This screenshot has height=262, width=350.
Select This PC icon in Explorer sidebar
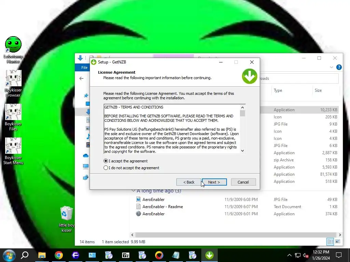coord(86,166)
